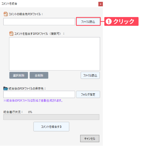The height and width of the screenshot is (146, 145).
Task: Cancel the dialog with キャンセル
Action: pyautogui.click(x=90, y=138)
